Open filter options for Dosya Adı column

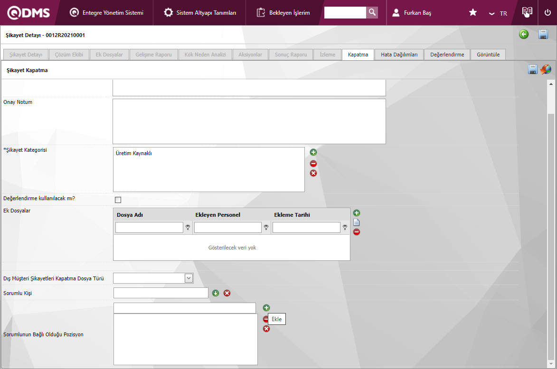188,228
